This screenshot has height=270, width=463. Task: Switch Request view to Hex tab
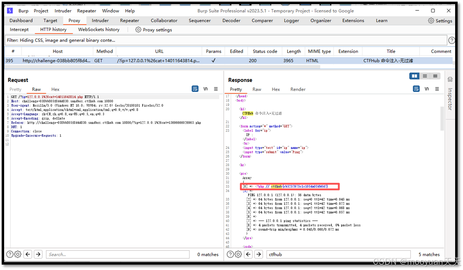[x=55, y=89]
